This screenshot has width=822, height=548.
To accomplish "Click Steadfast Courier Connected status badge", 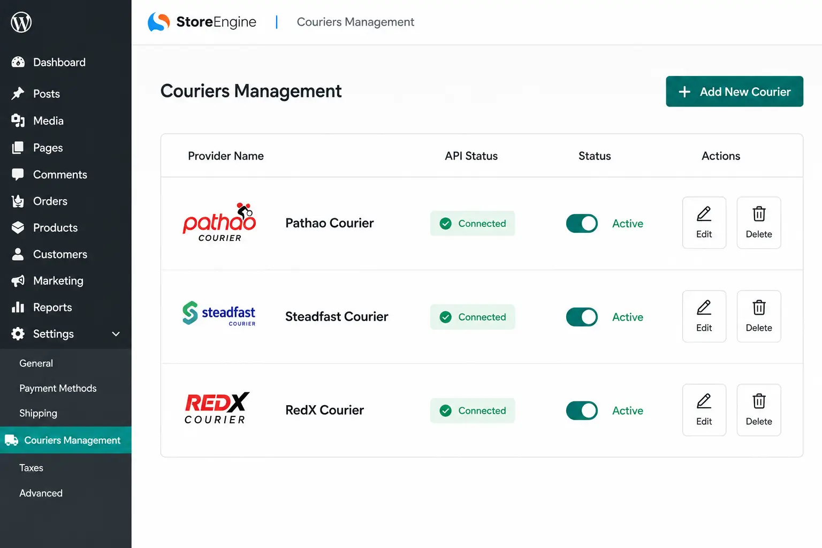I will click(x=473, y=317).
